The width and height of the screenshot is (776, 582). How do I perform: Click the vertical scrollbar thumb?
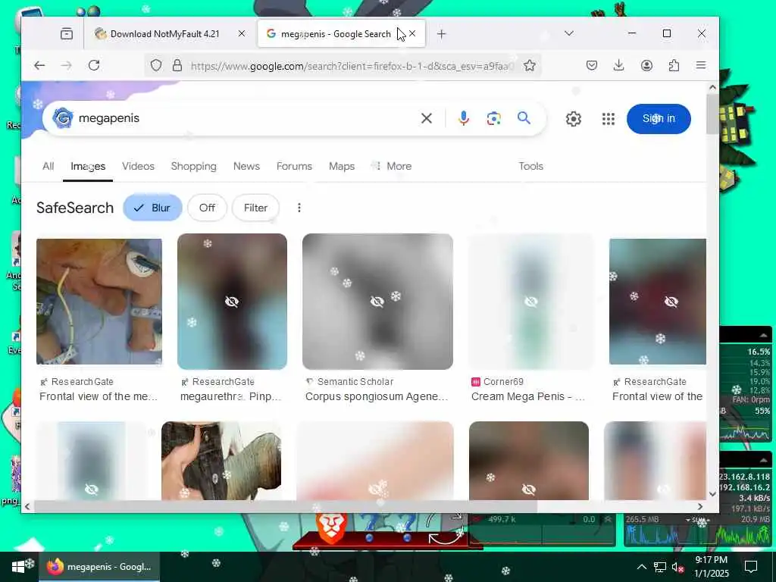[x=712, y=114]
